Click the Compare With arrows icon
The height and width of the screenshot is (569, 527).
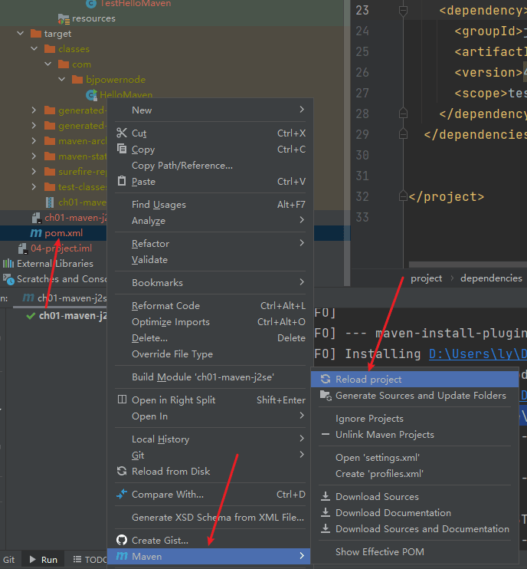(122, 494)
